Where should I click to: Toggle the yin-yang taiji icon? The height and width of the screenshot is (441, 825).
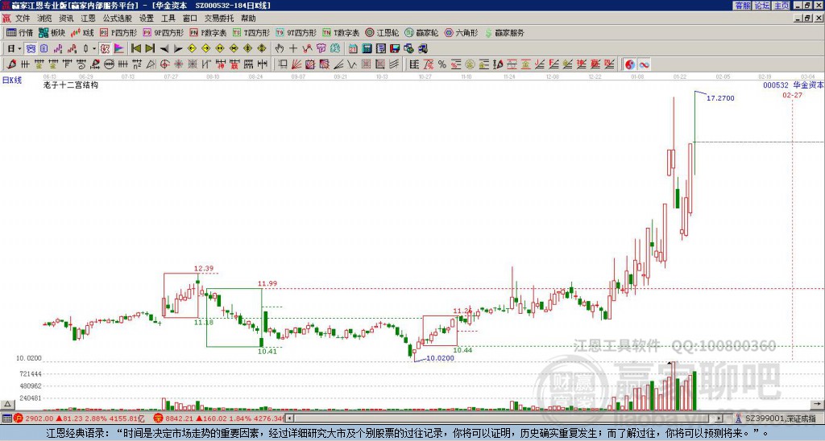point(630,64)
